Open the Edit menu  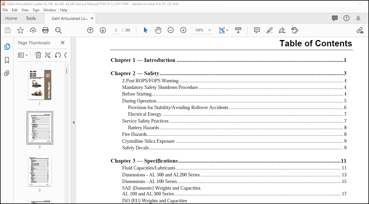(15, 10)
